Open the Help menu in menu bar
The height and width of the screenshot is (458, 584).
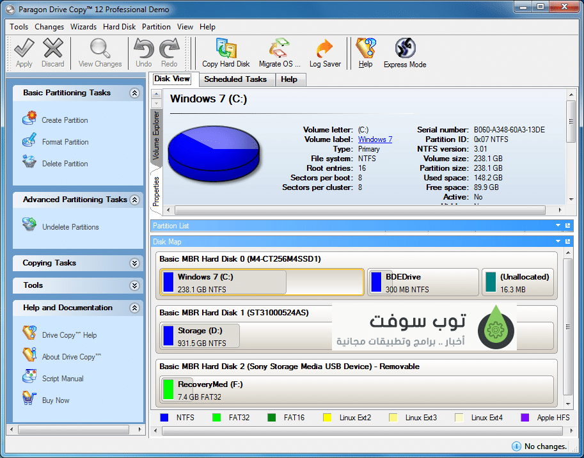click(207, 27)
